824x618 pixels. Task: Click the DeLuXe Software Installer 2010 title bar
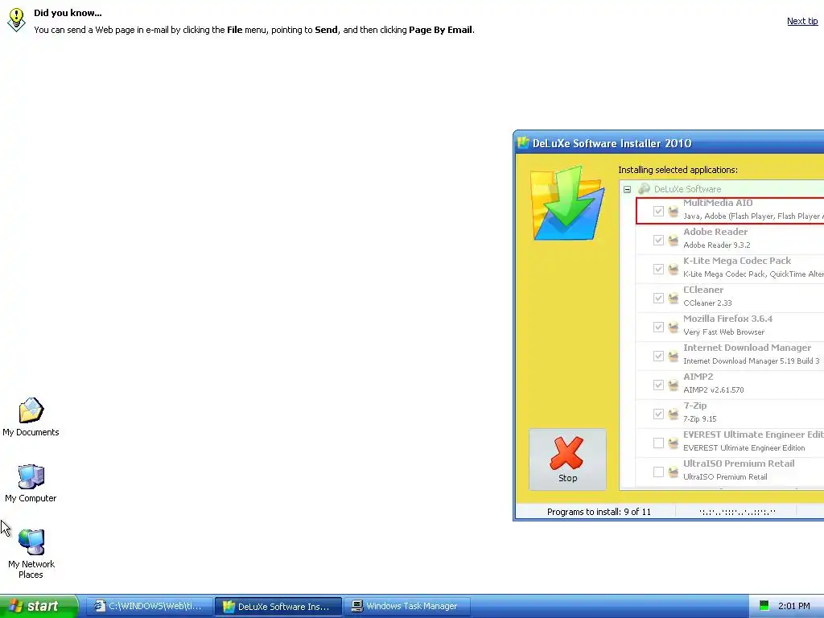(x=669, y=143)
